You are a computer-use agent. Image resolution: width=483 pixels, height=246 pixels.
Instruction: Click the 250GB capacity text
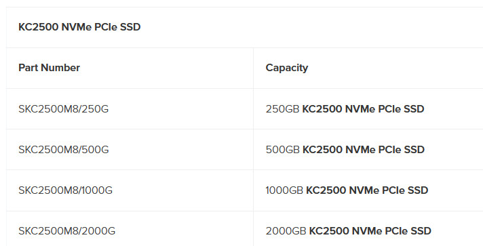282,109
